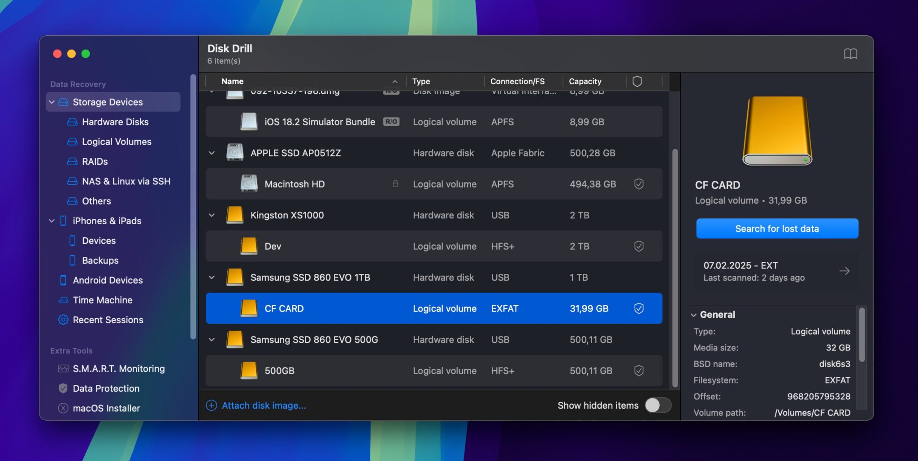Open Recent Sessions via gear icon

(x=62, y=320)
